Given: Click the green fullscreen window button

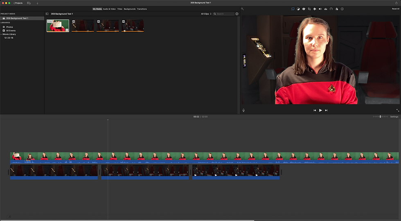Looking at the screenshot, I should [9, 3].
